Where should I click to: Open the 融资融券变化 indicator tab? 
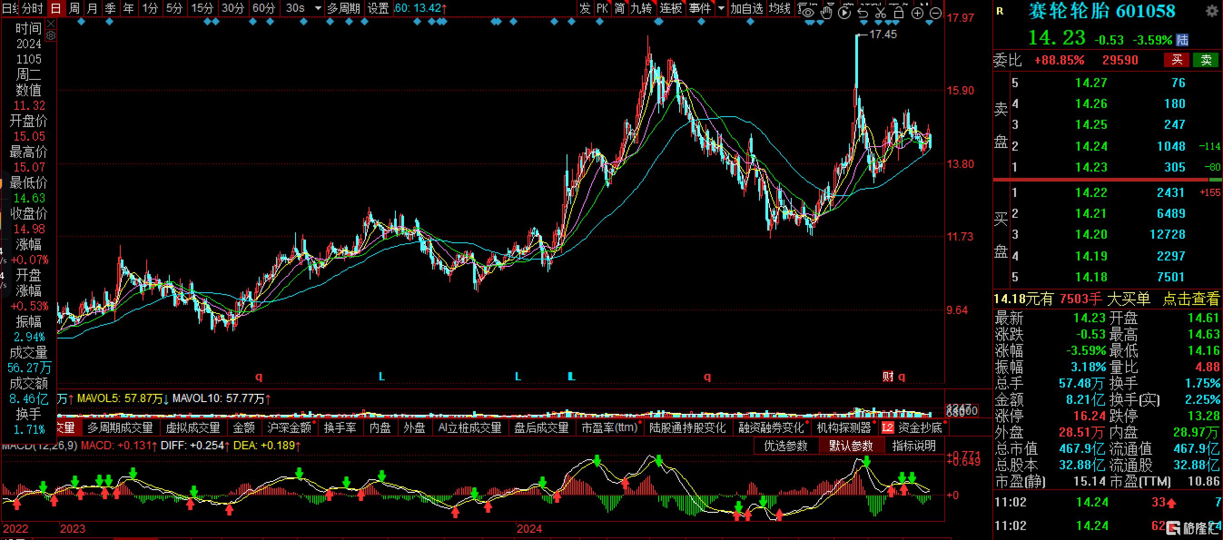771,427
